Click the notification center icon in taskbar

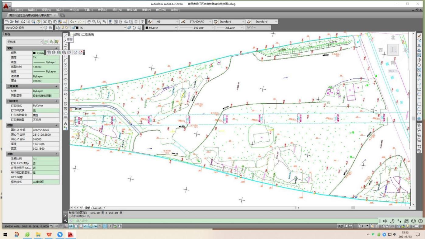pyautogui.click(x=418, y=234)
